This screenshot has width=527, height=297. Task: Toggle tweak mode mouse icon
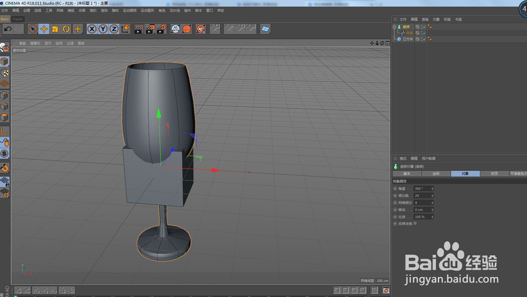(x=5, y=143)
